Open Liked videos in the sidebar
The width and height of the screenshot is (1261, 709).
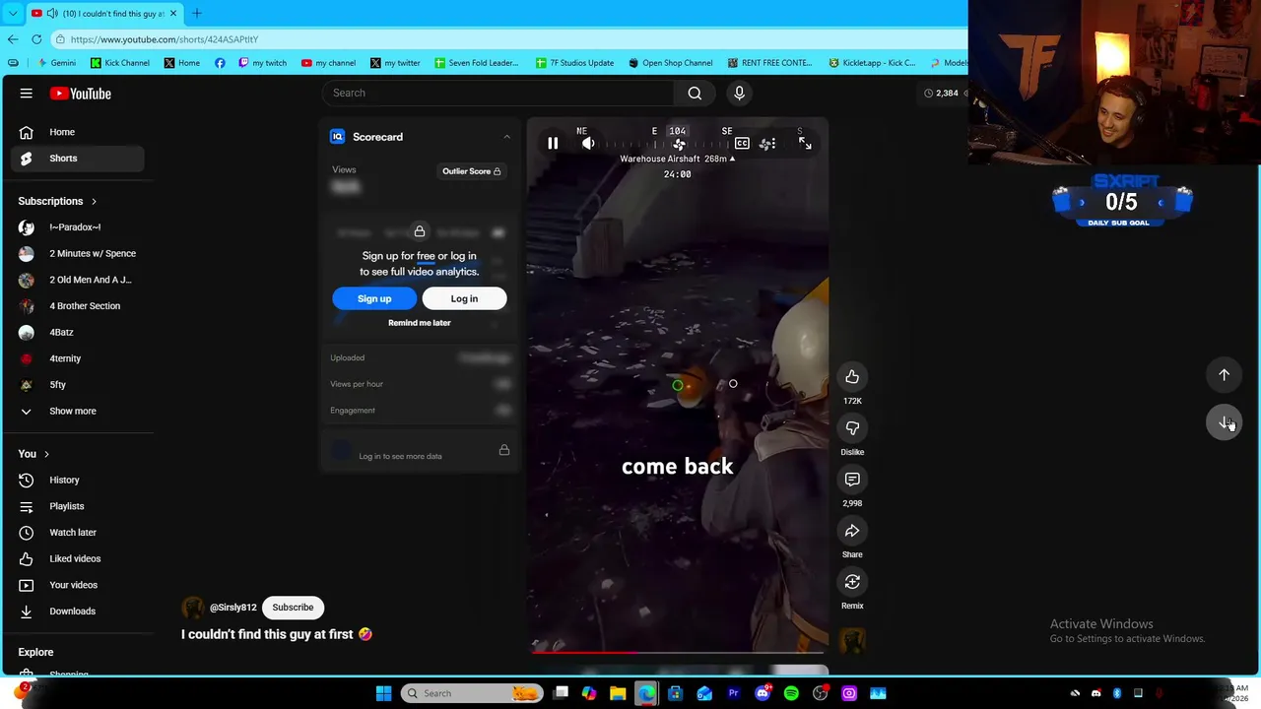(77, 559)
